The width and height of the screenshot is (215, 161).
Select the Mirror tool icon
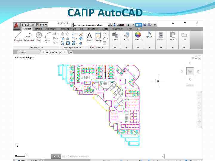68,38
